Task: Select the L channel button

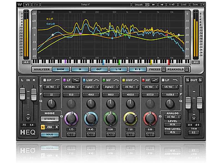Action: click(x=43, y=127)
